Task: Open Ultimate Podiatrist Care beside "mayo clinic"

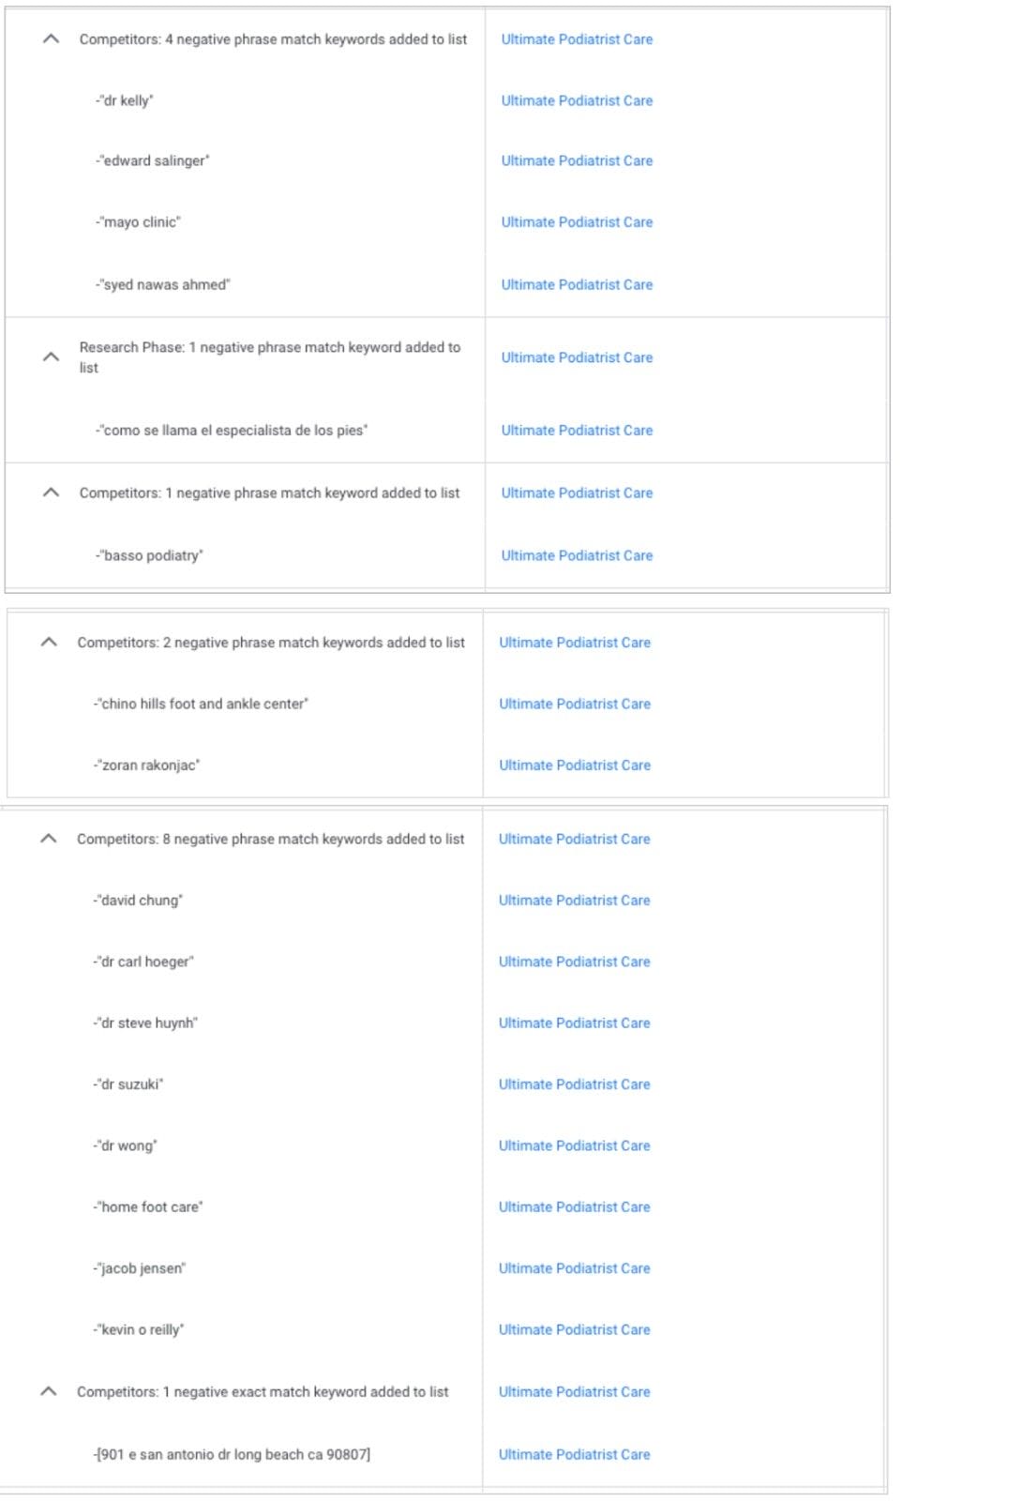Action: pyautogui.click(x=577, y=222)
